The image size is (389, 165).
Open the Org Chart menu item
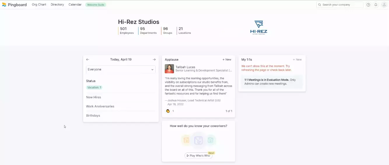point(39,5)
